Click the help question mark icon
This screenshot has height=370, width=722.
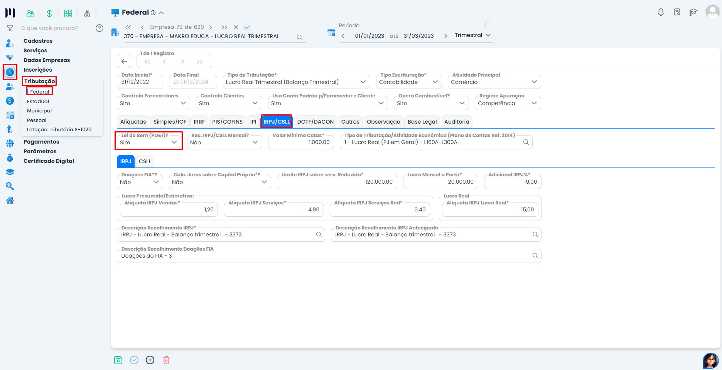point(100,28)
